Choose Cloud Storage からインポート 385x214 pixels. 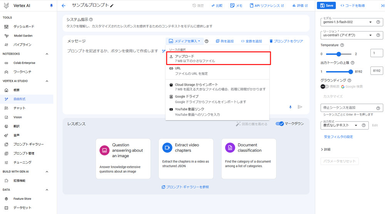pos(218,87)
